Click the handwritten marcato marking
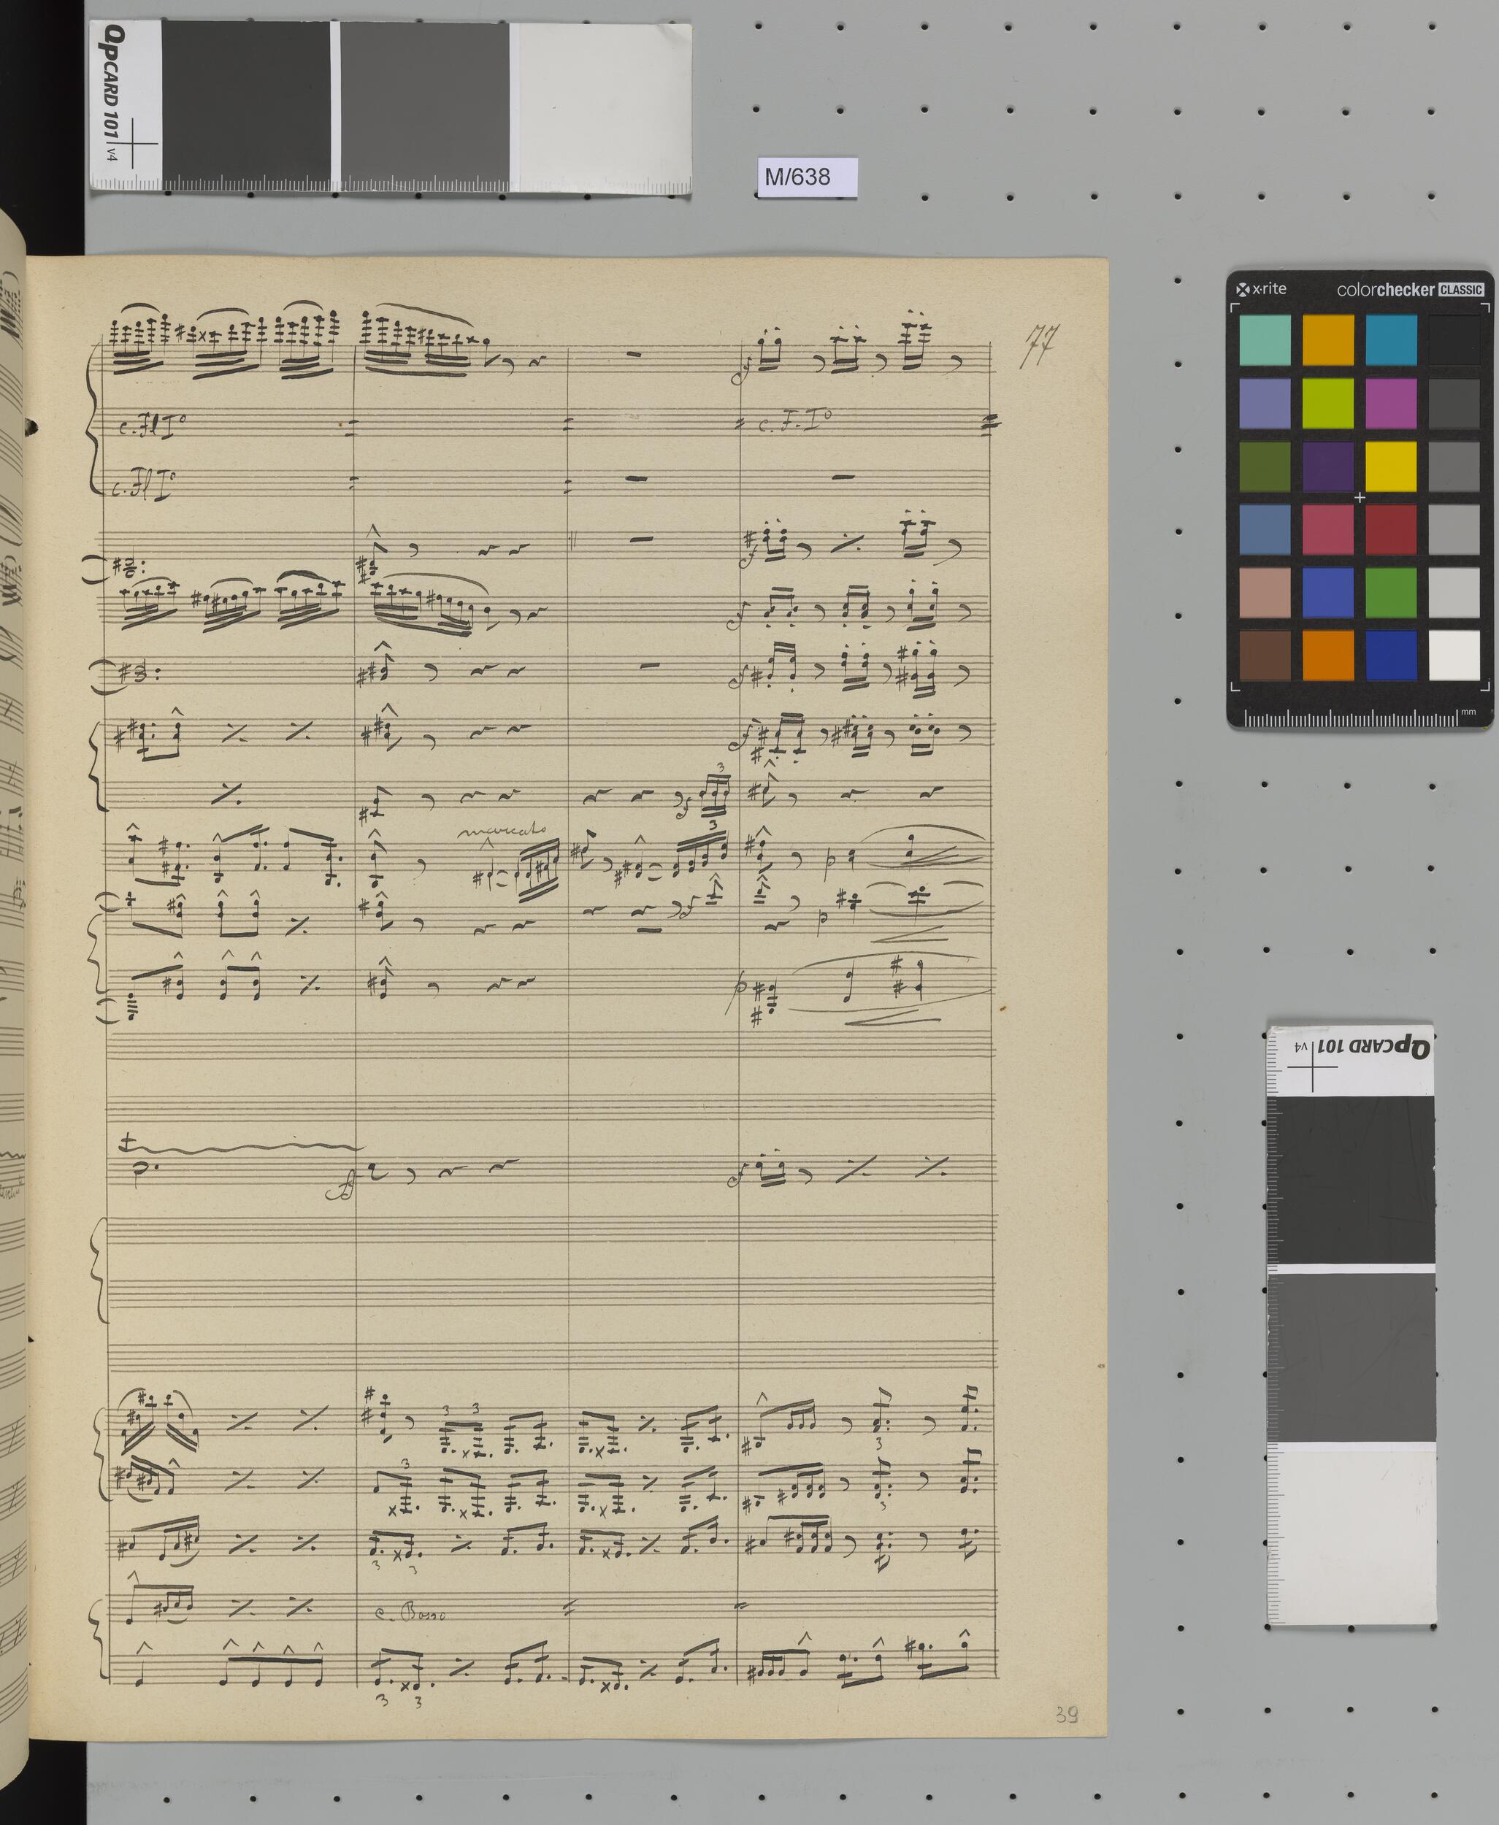This screenshot has height=1825, width=1499. point(502,831)
